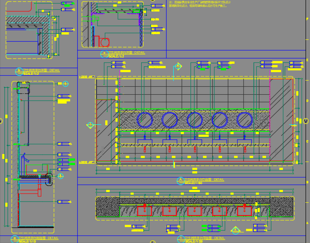The width and height of the screenshot is (310, 243).
Task: Click grid letter 'D' on right border
Action: (307, 101)
